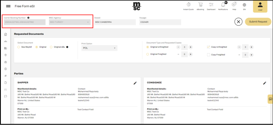Click the Free Form eSI title
273x125 pixels.
point(25,6)
